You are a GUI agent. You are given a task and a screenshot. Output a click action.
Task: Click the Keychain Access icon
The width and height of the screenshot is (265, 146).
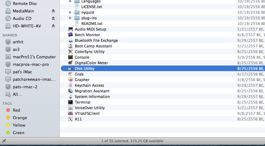[70, 85]
